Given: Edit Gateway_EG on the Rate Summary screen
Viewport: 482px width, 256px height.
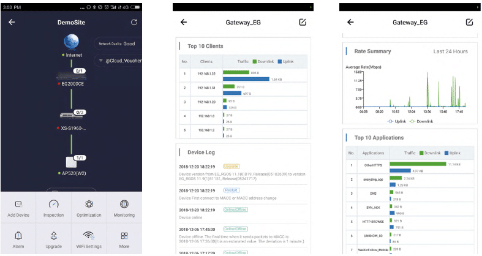Looking at the screenshot, I should tap(469, 22).
